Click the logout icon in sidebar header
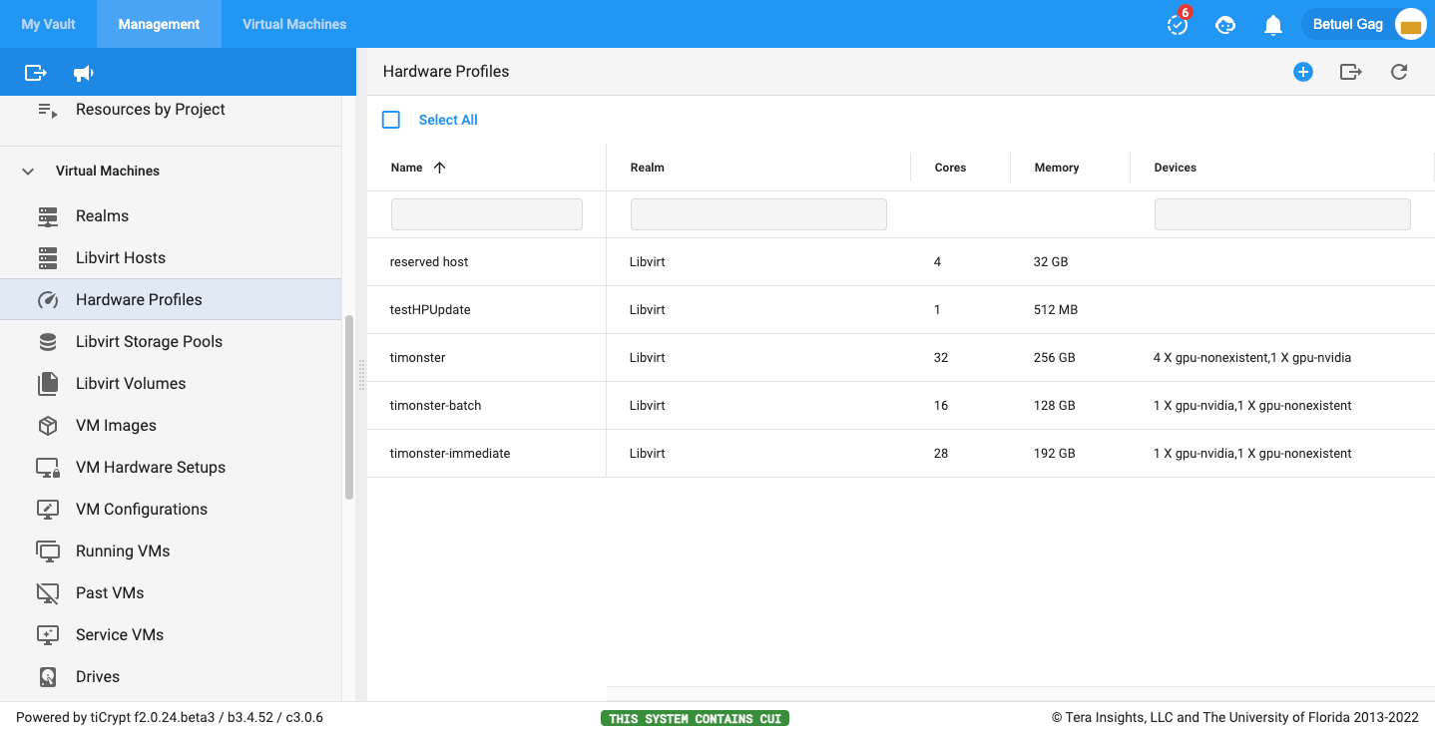The image size is (1435, 733). coord(36,73)
